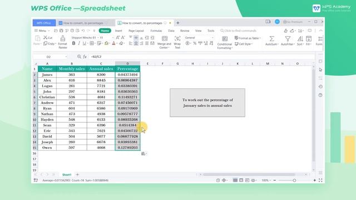Click the Undo arrow
Screen dimensions: 356x200
click(x=83, y=31)
